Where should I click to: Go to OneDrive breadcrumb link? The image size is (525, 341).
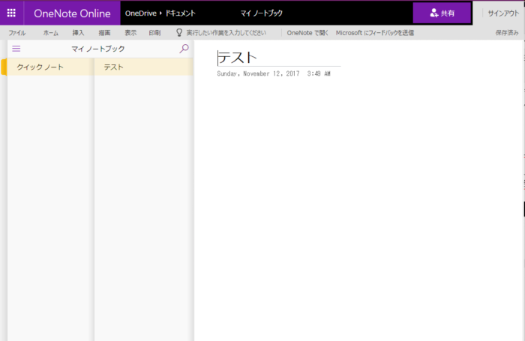click(x=141, y=13)
